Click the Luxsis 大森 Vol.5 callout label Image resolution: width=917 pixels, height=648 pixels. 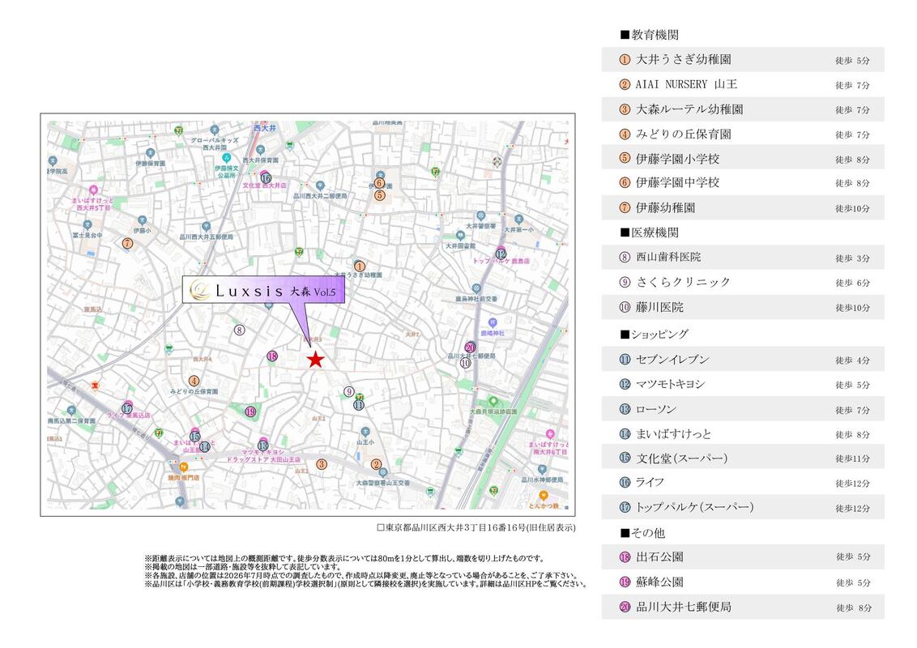click(x=263, y=290)
